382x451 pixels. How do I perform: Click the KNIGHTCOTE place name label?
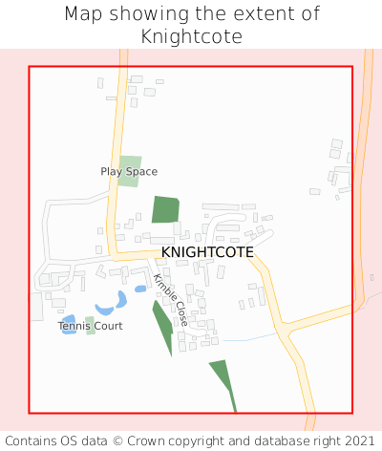[207, 252]
